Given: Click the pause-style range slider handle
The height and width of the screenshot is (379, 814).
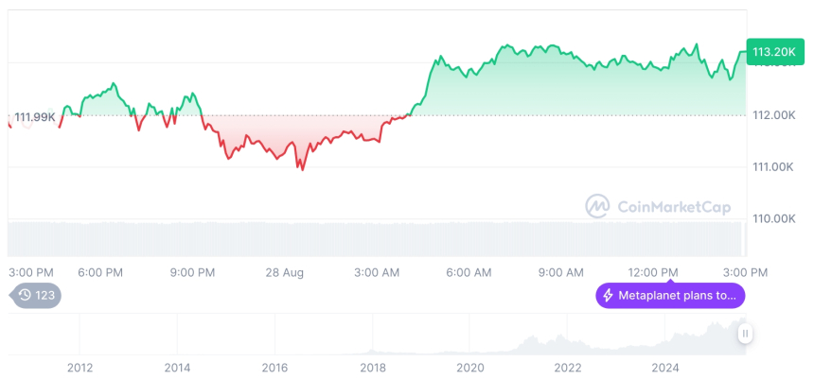Looking at the screenshot, I should point(746,333).
